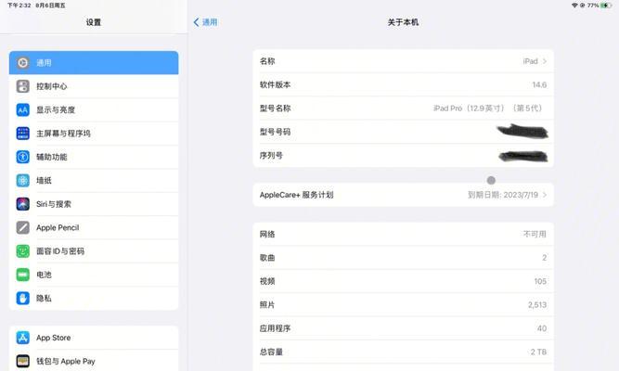Screen dimensions: 619x371
Task: Tap total capacity 2 TB value
Action: (538, 352)
